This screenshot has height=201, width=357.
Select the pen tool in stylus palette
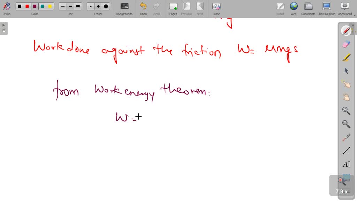coord(346,31)
